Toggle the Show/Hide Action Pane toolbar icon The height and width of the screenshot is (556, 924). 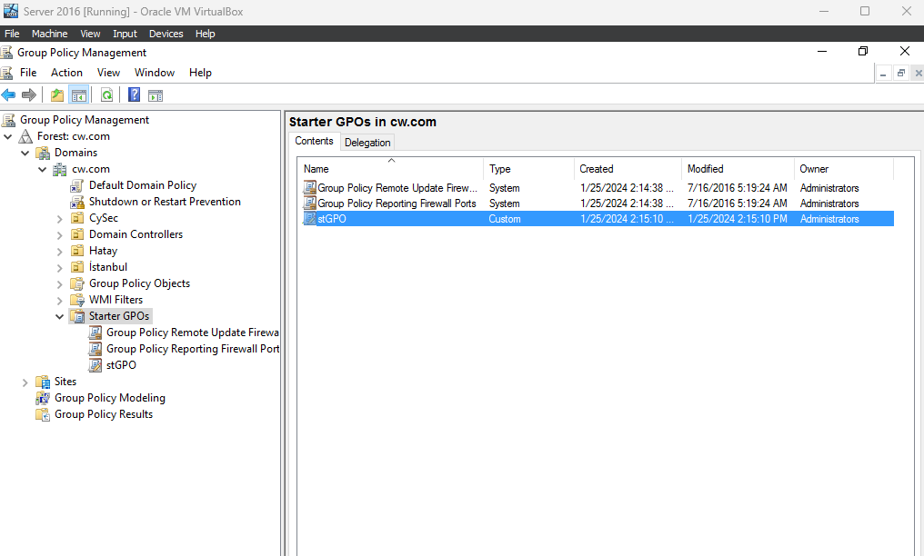(x=156, y=95)
